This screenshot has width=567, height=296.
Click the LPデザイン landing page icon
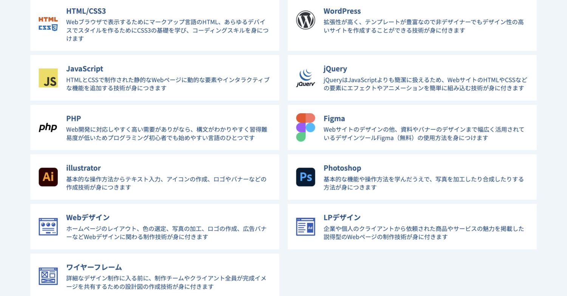coord(305,227)
